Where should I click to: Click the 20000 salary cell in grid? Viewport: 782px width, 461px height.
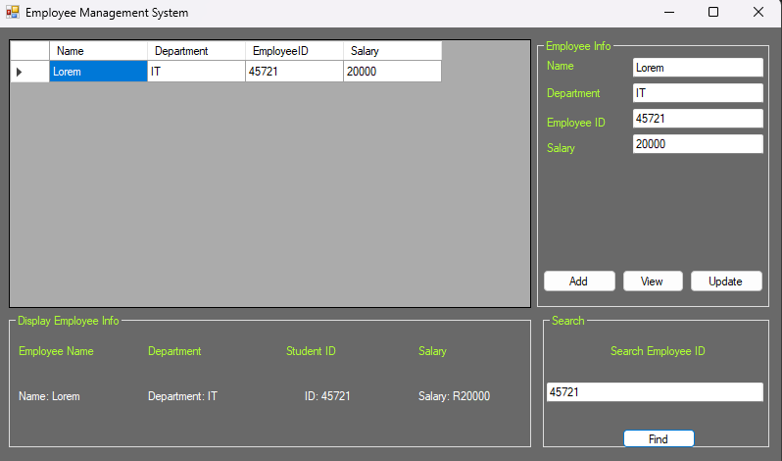[392, 72]
